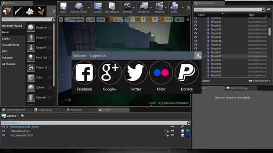
Task: Switch to the Content Browser tab
Action: click(x=16, y=110)
